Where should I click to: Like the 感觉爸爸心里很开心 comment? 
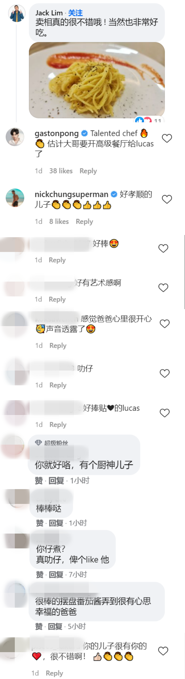pyautogui.click(x=165, y=324)
